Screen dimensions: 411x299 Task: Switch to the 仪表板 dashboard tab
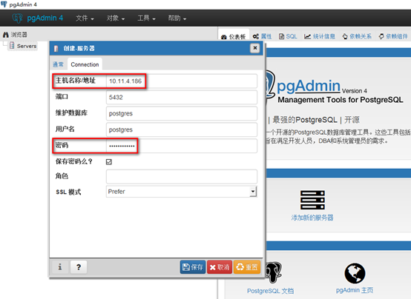[234, 36]
